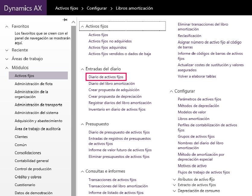The height and width of the screenshot is (196, 252).
Task: Collapse the Entradas del diario group
Action: point(83,69)
